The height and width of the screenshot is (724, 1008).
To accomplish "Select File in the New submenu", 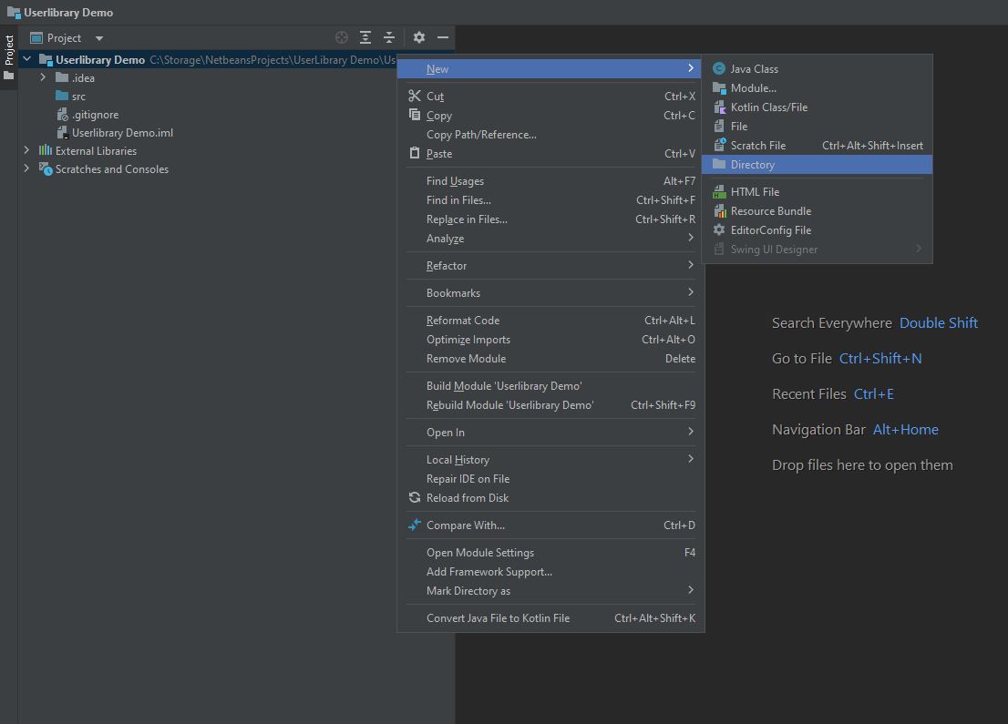I will tap(818, 127).
